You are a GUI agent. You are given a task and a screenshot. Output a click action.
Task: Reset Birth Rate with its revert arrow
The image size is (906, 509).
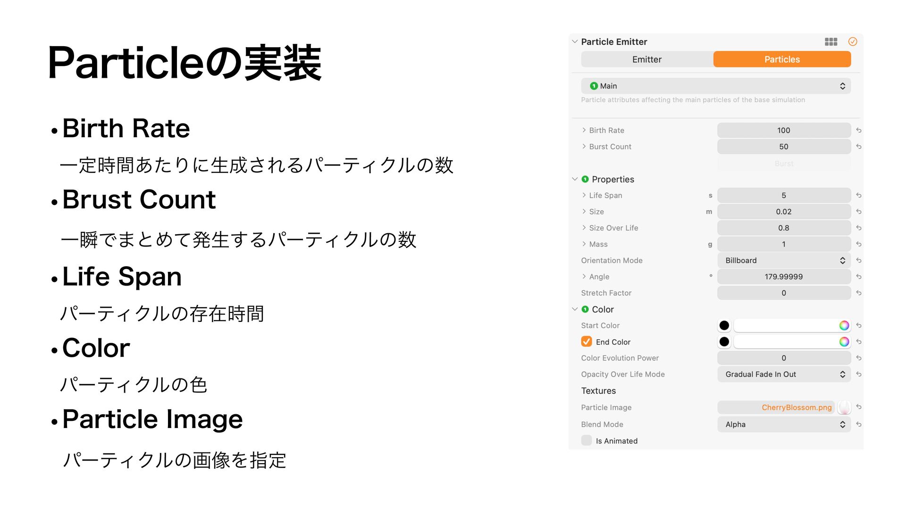[859, 131]
